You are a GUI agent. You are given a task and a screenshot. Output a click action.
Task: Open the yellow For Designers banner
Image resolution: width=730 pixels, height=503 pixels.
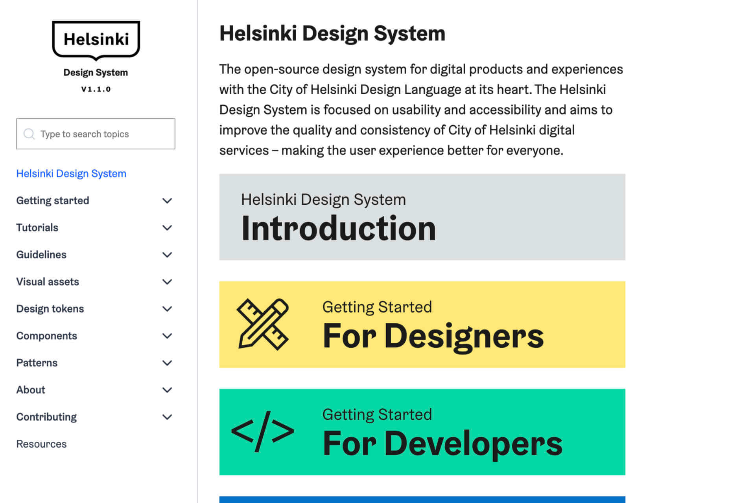(x=422, y=324)
